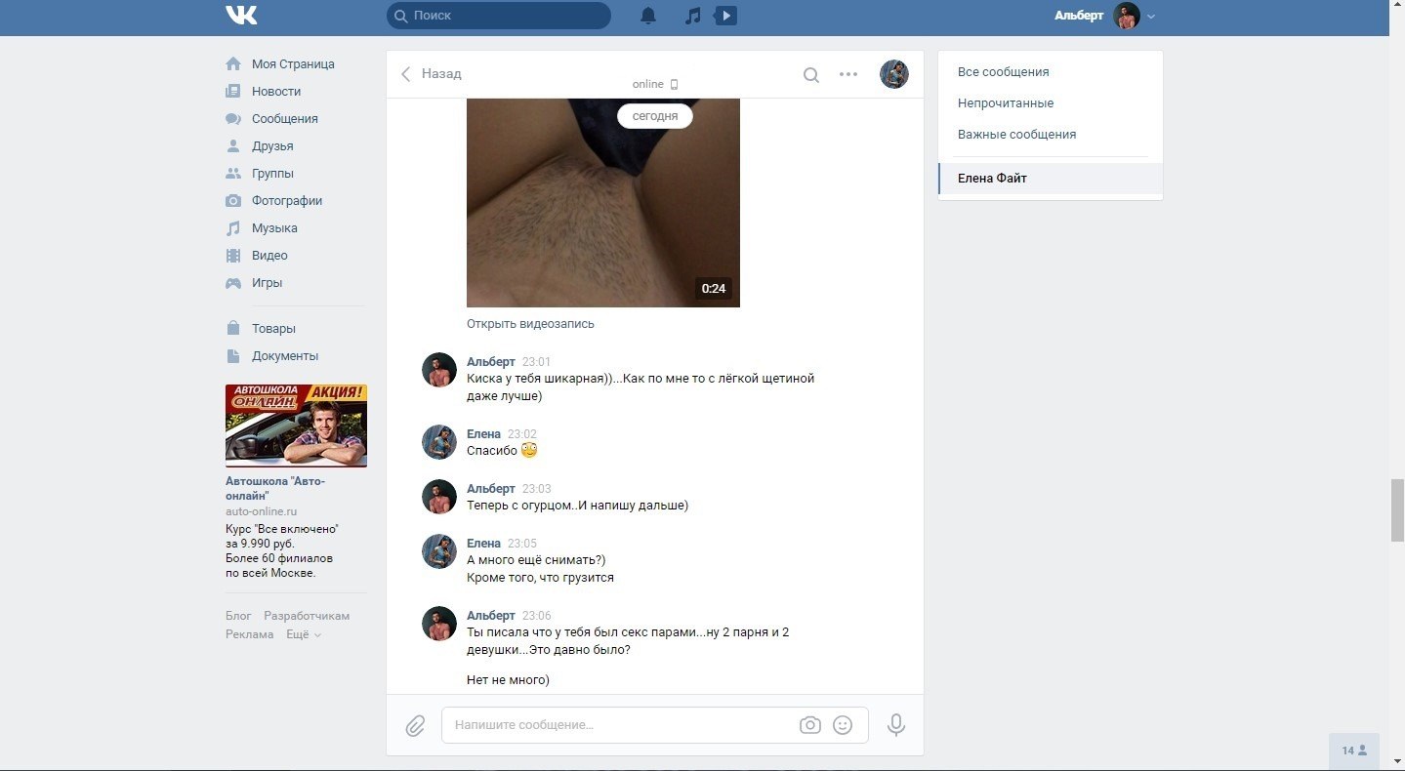Open the three-dots conversation actions menu
The image size is (1405, 771).
(x=848, y=74)
